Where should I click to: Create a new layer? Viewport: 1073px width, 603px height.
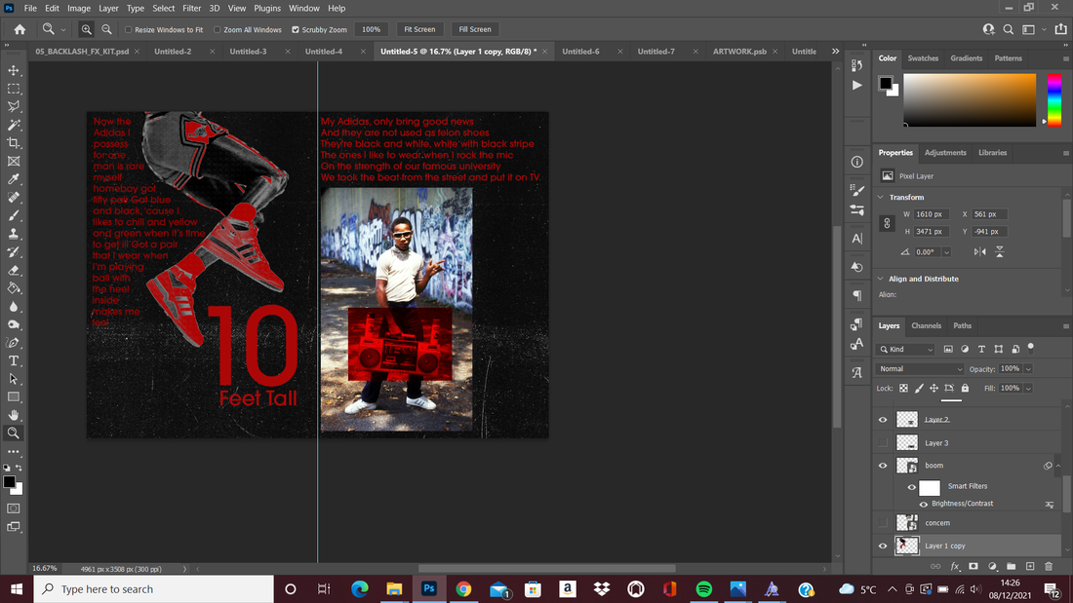(x=1030, y=566)
